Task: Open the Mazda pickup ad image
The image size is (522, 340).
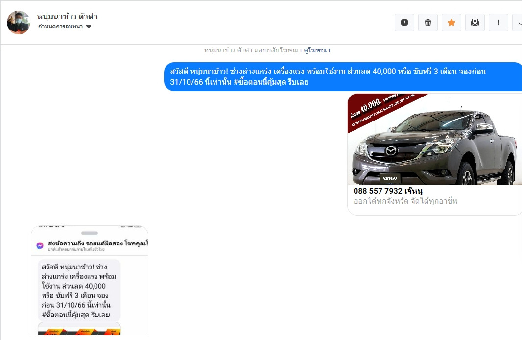Action: pos(434,139)
